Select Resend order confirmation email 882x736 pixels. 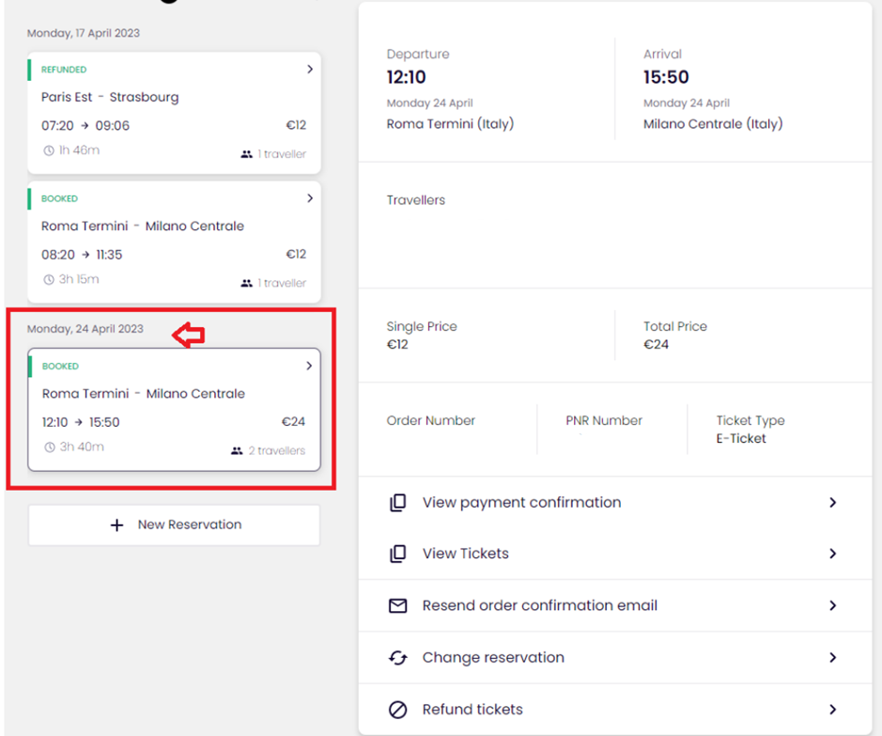tap(615, 605)
